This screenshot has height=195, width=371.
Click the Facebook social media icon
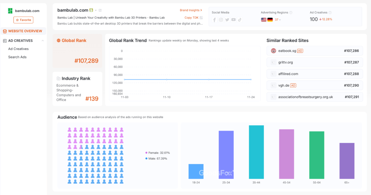[x=214, y=20]
